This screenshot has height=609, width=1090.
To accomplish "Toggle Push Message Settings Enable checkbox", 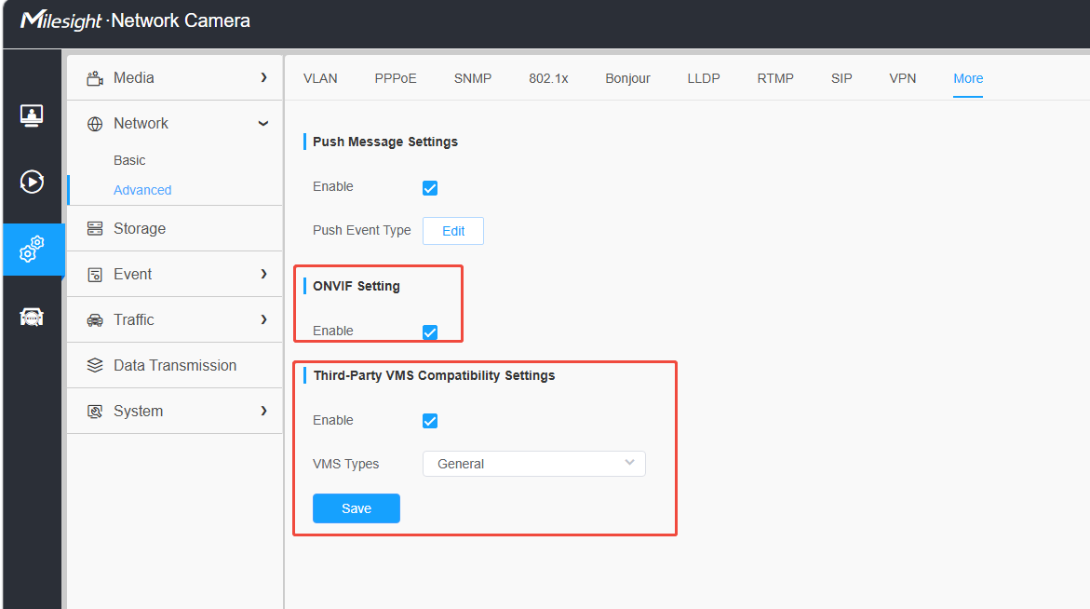I will [x=430, y=188].
